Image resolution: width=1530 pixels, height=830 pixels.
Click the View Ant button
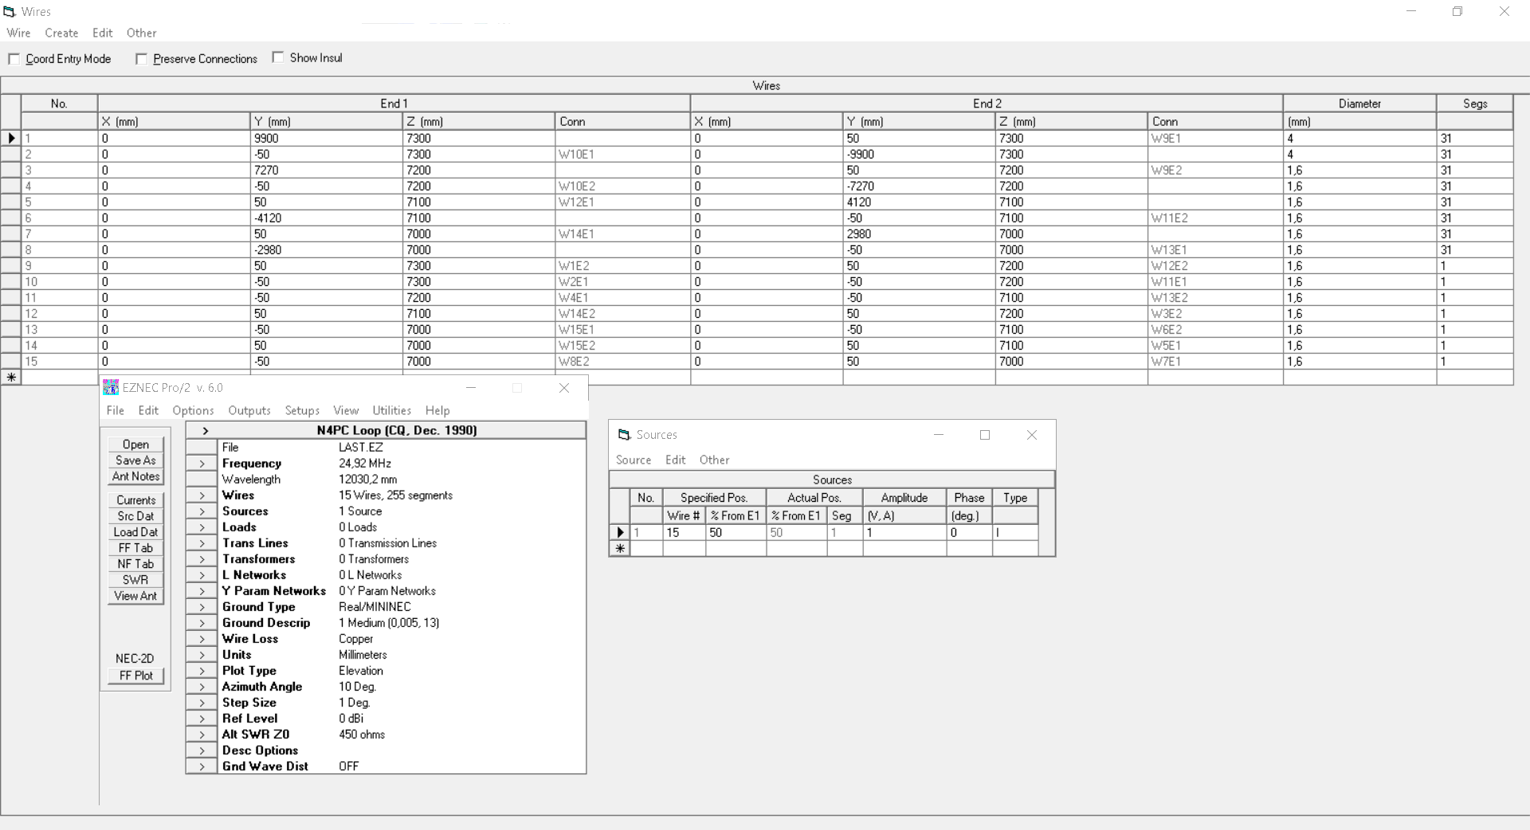click(x=135, y=596)
